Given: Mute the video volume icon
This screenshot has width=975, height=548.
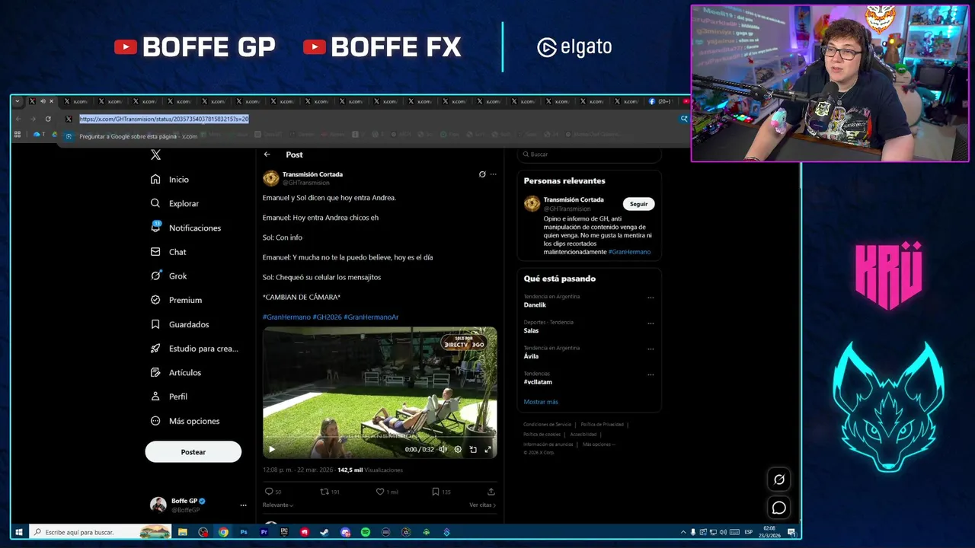Looking at the screenshot, I should 443,449.
